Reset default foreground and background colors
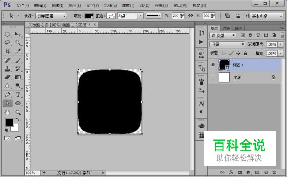Image resolution: width=287 pixels, height=177 pixels. 7,130
